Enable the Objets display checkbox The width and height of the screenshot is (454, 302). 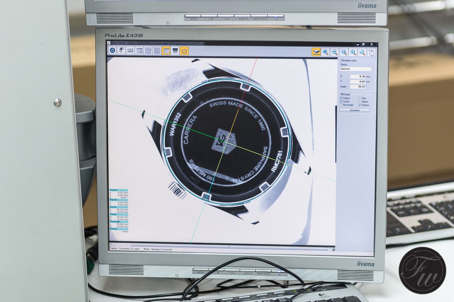(x=360, y=101)
